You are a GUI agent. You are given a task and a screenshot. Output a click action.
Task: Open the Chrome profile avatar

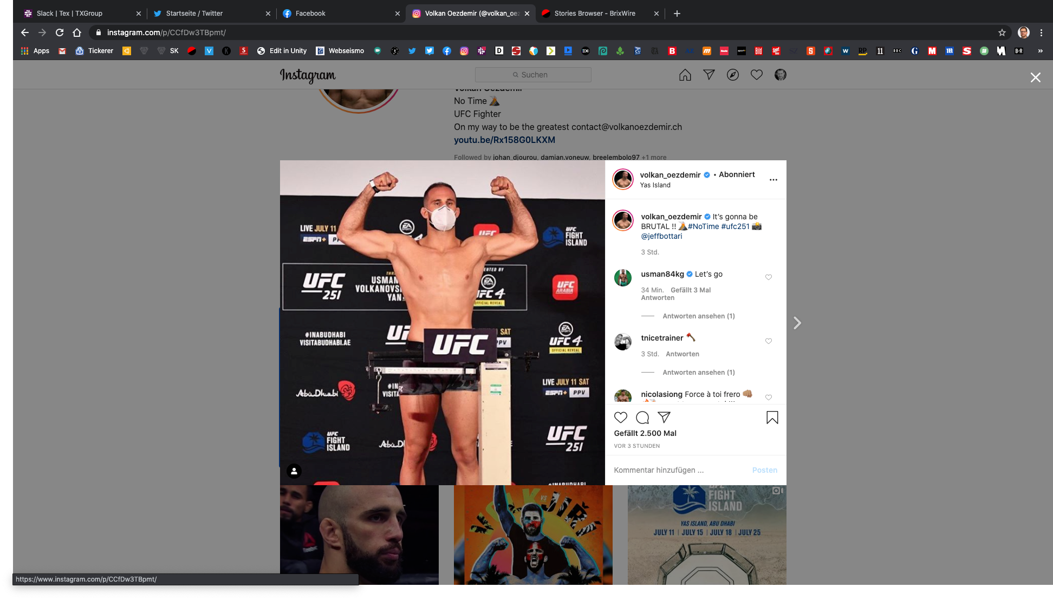coord(1023,32)
